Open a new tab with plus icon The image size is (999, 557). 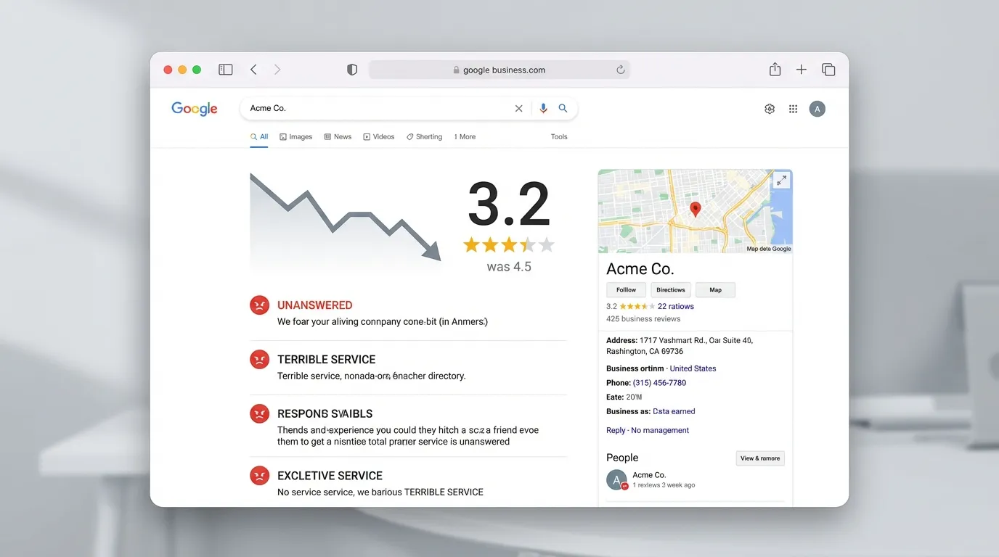(x=802, y=70)
